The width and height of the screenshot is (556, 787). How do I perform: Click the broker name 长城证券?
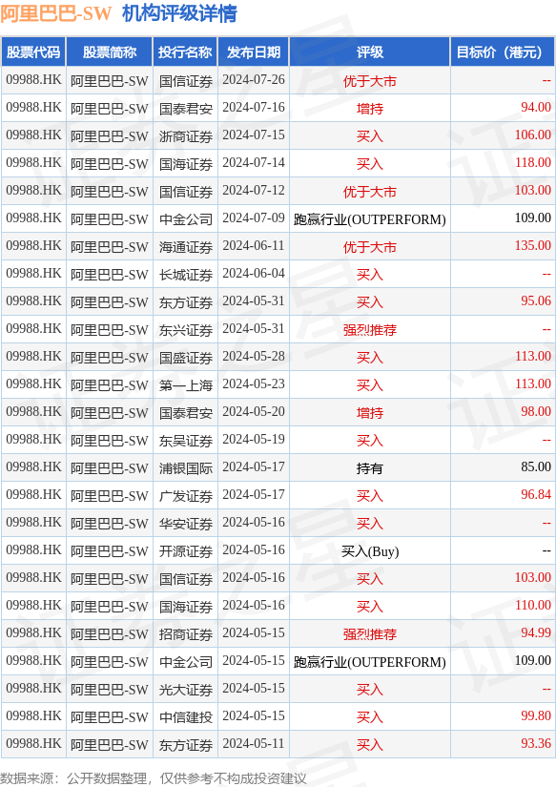(186, 275)
